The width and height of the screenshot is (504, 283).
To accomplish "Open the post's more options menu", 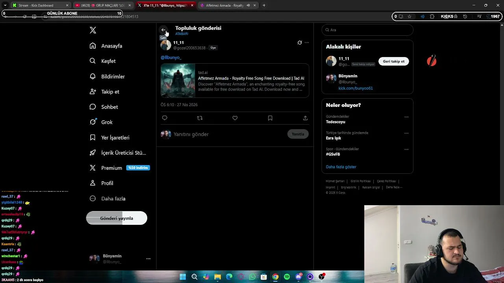I will tap(307, 42).
